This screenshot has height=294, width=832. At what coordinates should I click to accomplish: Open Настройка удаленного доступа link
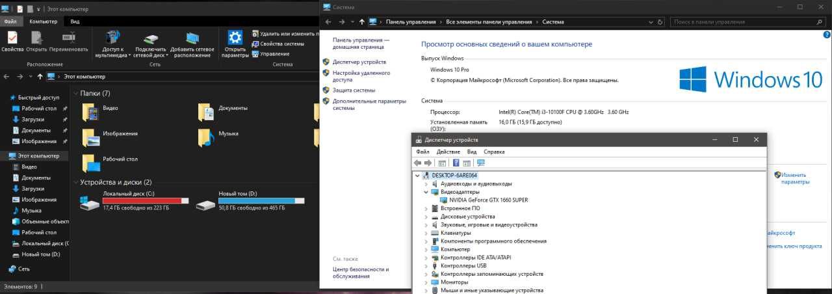click(361, 76)
